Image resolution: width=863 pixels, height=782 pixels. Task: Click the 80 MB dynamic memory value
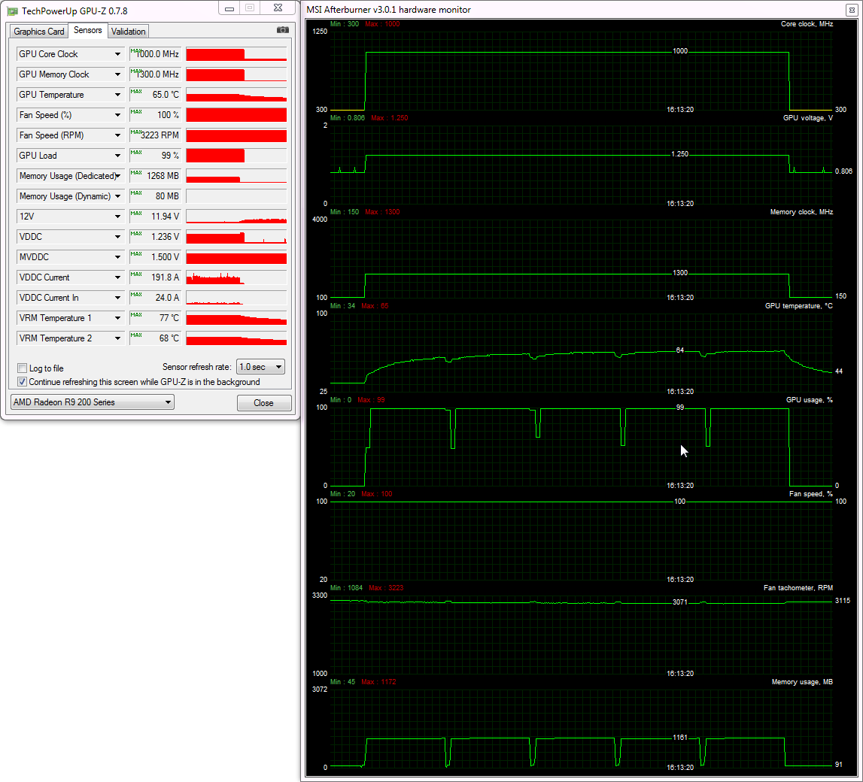[x=155, y=196]
